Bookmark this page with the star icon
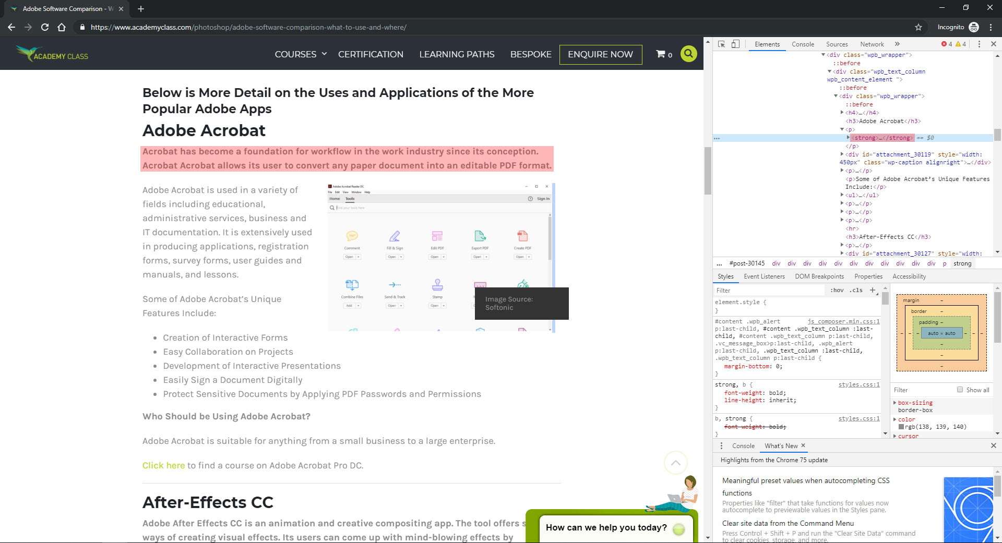 tap(918, 27)
